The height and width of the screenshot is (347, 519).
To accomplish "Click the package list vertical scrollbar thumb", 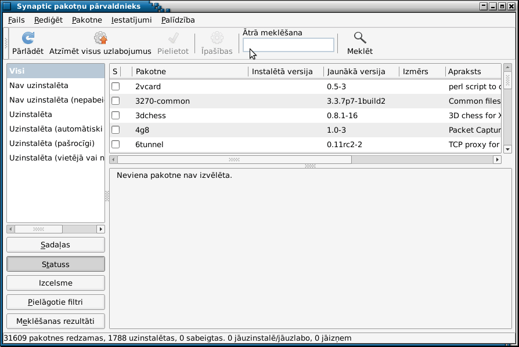I will (507, 80).
